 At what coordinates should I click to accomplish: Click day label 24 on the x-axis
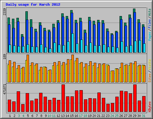tap(112, 116)
